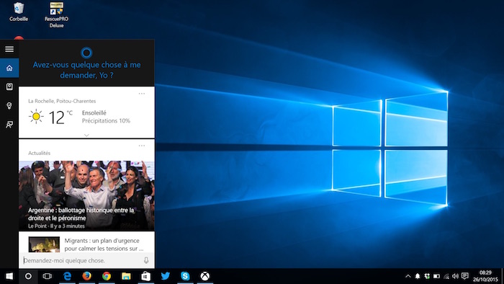Open the 'Migrants : un plan d'urgence' headline
Image resolution: width=504 pixels, height=284 pixels.
[104, 244]
